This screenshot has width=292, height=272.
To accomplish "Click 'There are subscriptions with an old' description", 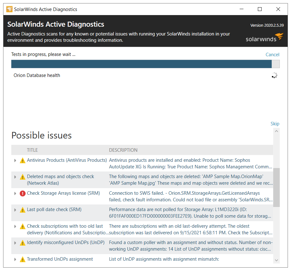I will 191,229.
